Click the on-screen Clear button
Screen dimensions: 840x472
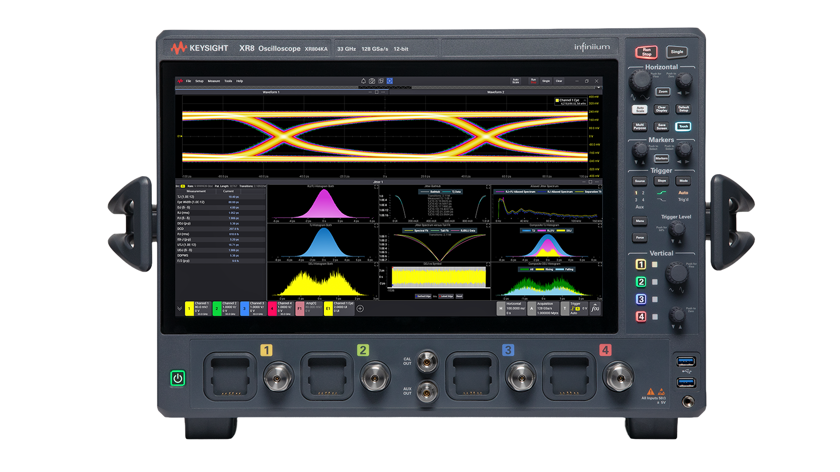click(559, 81)
